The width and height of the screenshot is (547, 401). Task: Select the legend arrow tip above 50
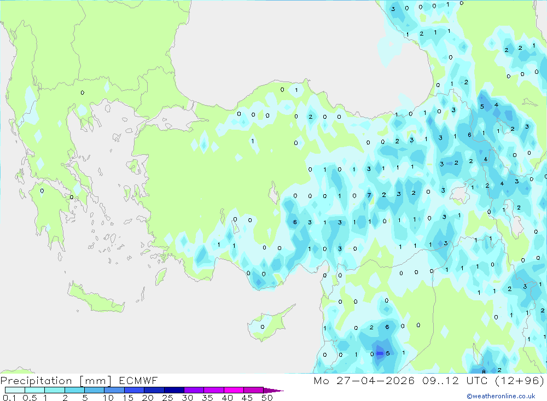pos(273,391)
